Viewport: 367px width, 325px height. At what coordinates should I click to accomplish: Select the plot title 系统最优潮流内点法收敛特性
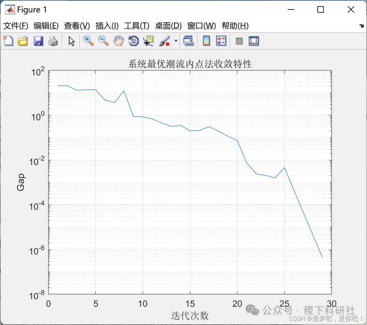(190, 64)
